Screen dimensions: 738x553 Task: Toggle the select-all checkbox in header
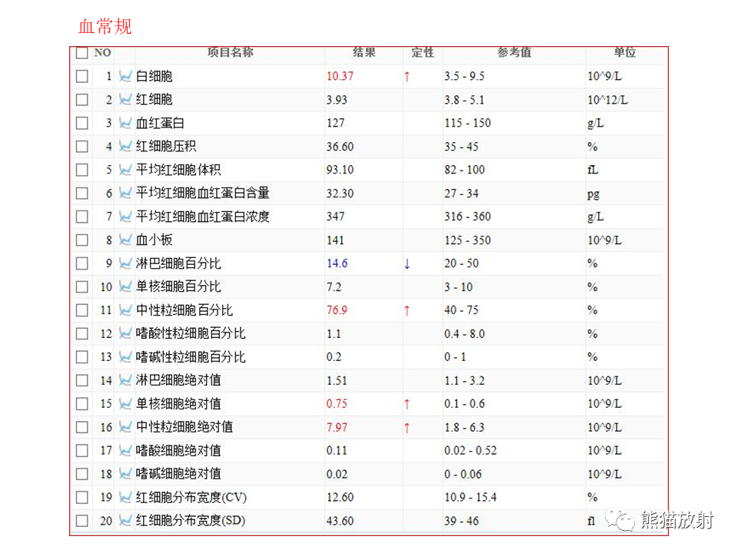(82, 53)
